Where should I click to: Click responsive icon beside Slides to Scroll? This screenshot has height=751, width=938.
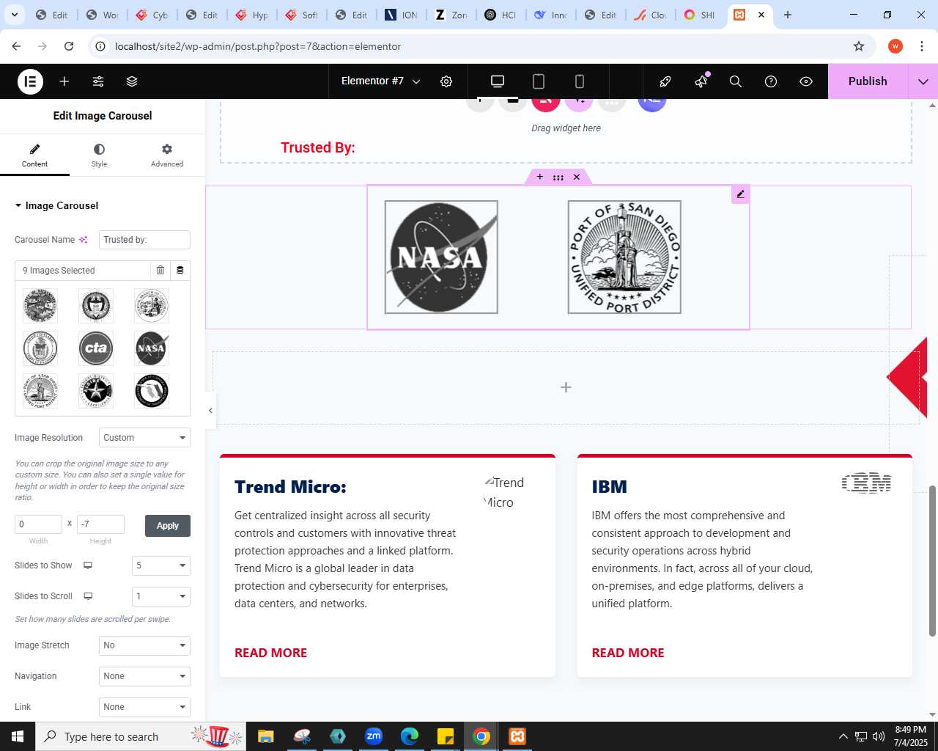point(88,596)
